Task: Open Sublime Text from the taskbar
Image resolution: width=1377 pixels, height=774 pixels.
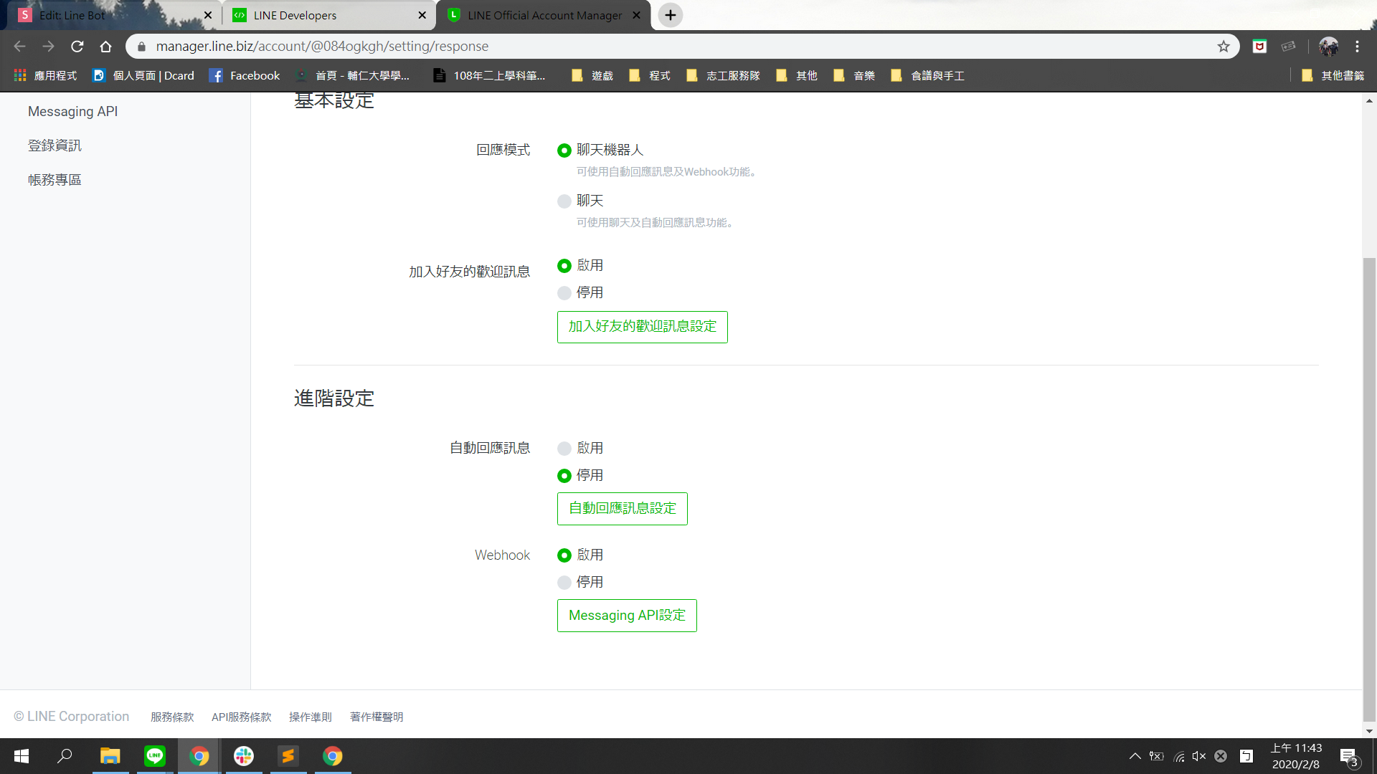Action: [x=288, y=756]
